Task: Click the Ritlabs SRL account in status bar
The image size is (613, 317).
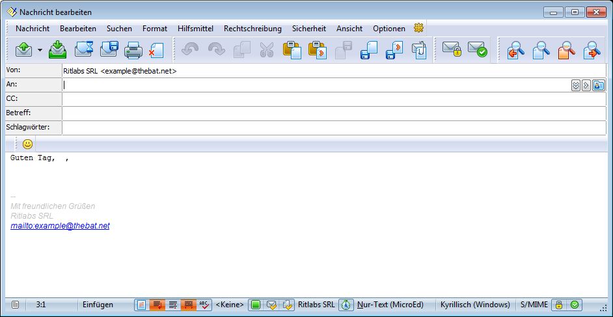Action: pyautogui.click(x=316, y=305)
